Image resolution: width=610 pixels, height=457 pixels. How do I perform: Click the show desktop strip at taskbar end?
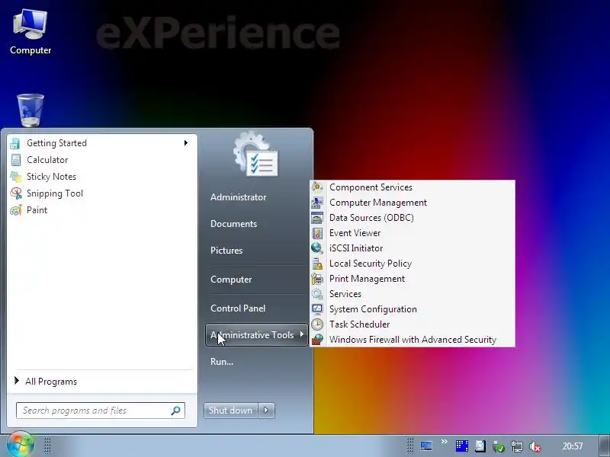tap(604, 446)
